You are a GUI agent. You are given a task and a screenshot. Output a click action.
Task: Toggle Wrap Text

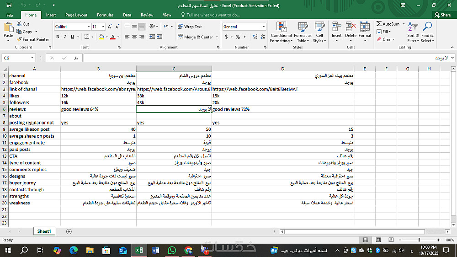tap(190, 27)
